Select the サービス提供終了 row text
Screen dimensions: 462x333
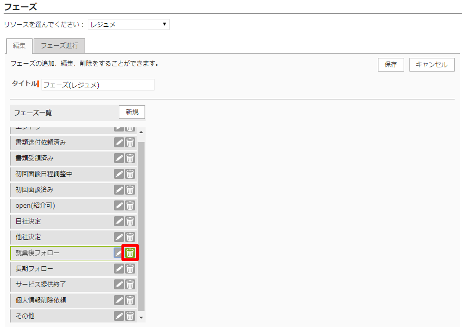coord(40,284)
